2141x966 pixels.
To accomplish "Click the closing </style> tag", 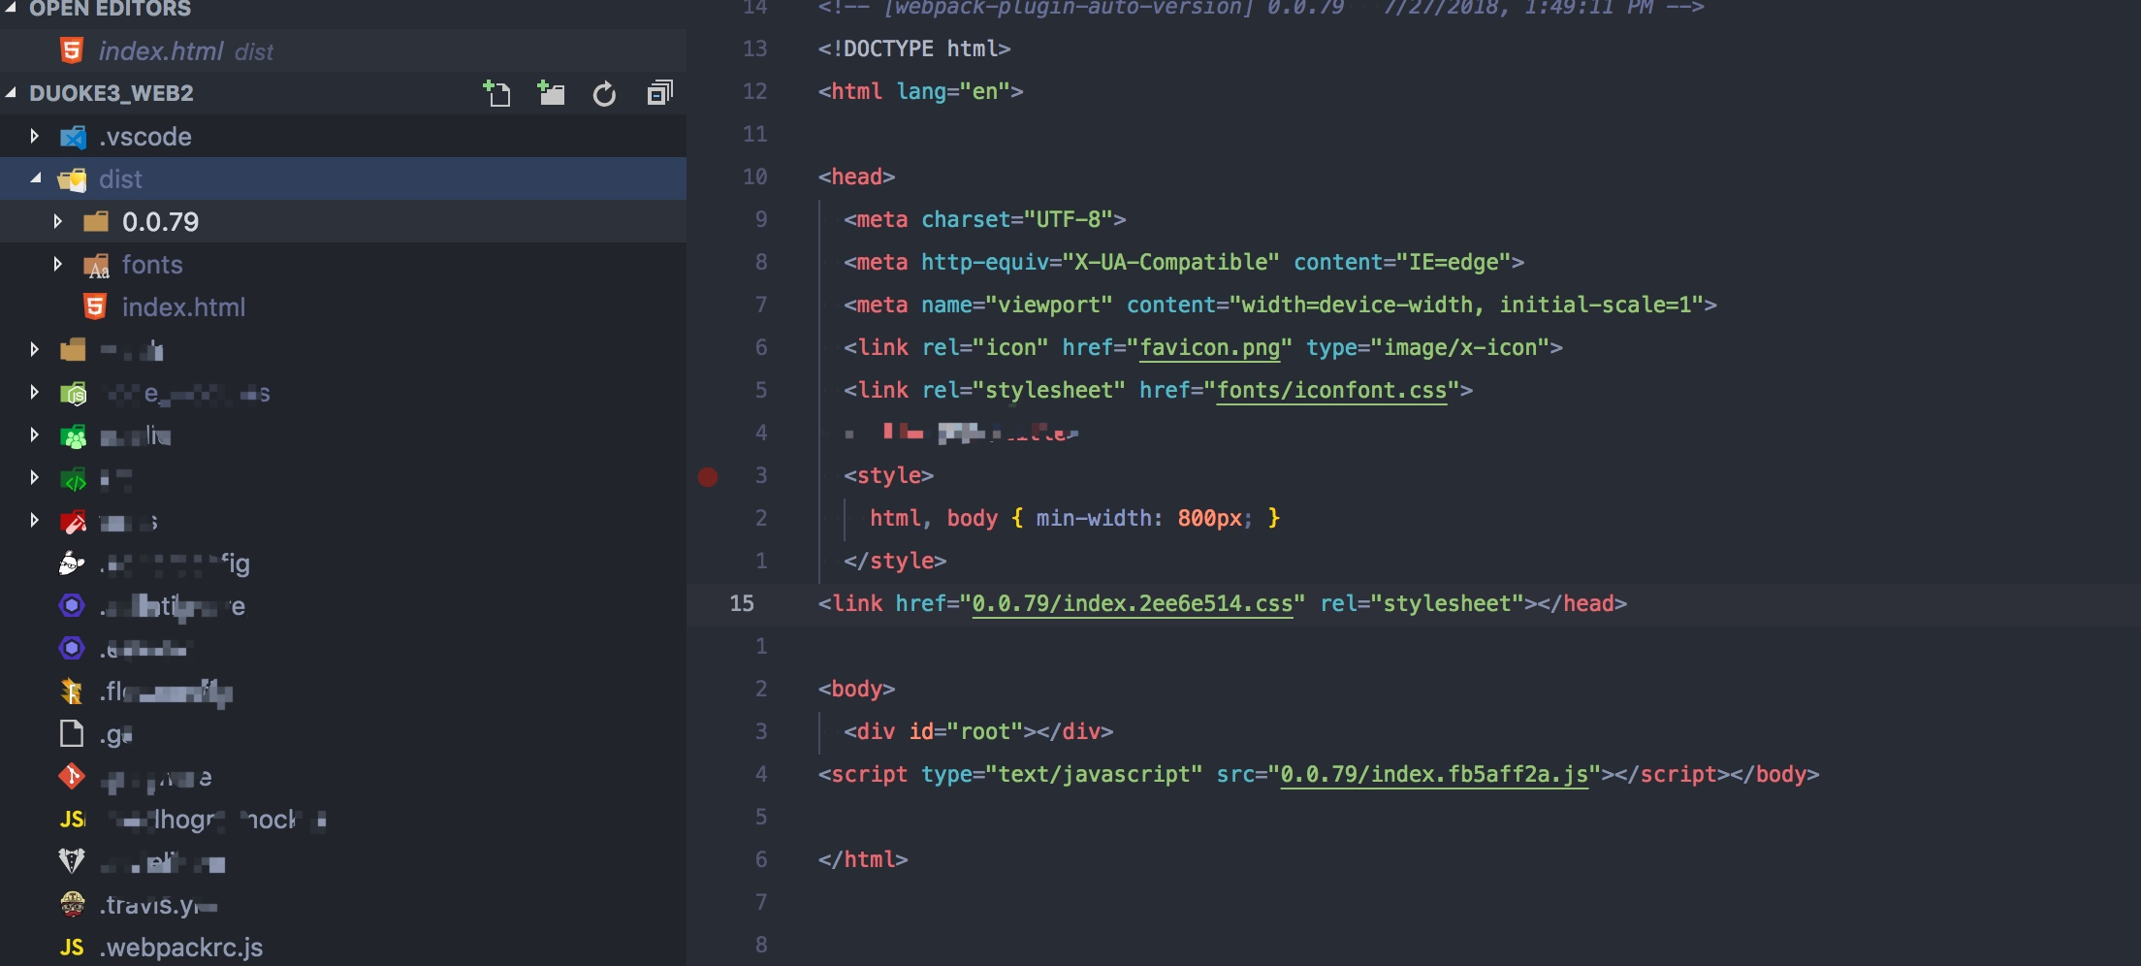I will pos(895,561).
